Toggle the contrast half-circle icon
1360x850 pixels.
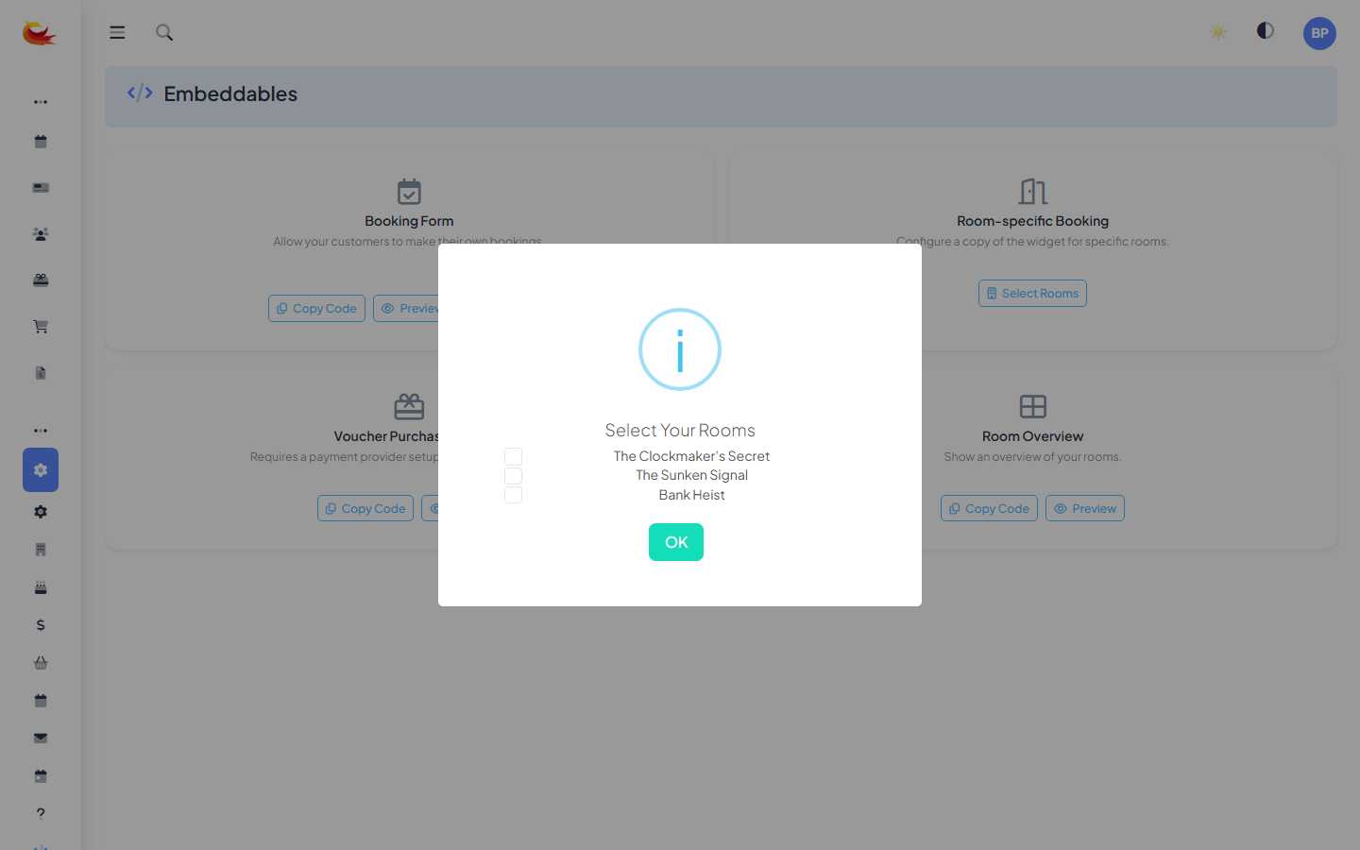[x=1266, y=31]
